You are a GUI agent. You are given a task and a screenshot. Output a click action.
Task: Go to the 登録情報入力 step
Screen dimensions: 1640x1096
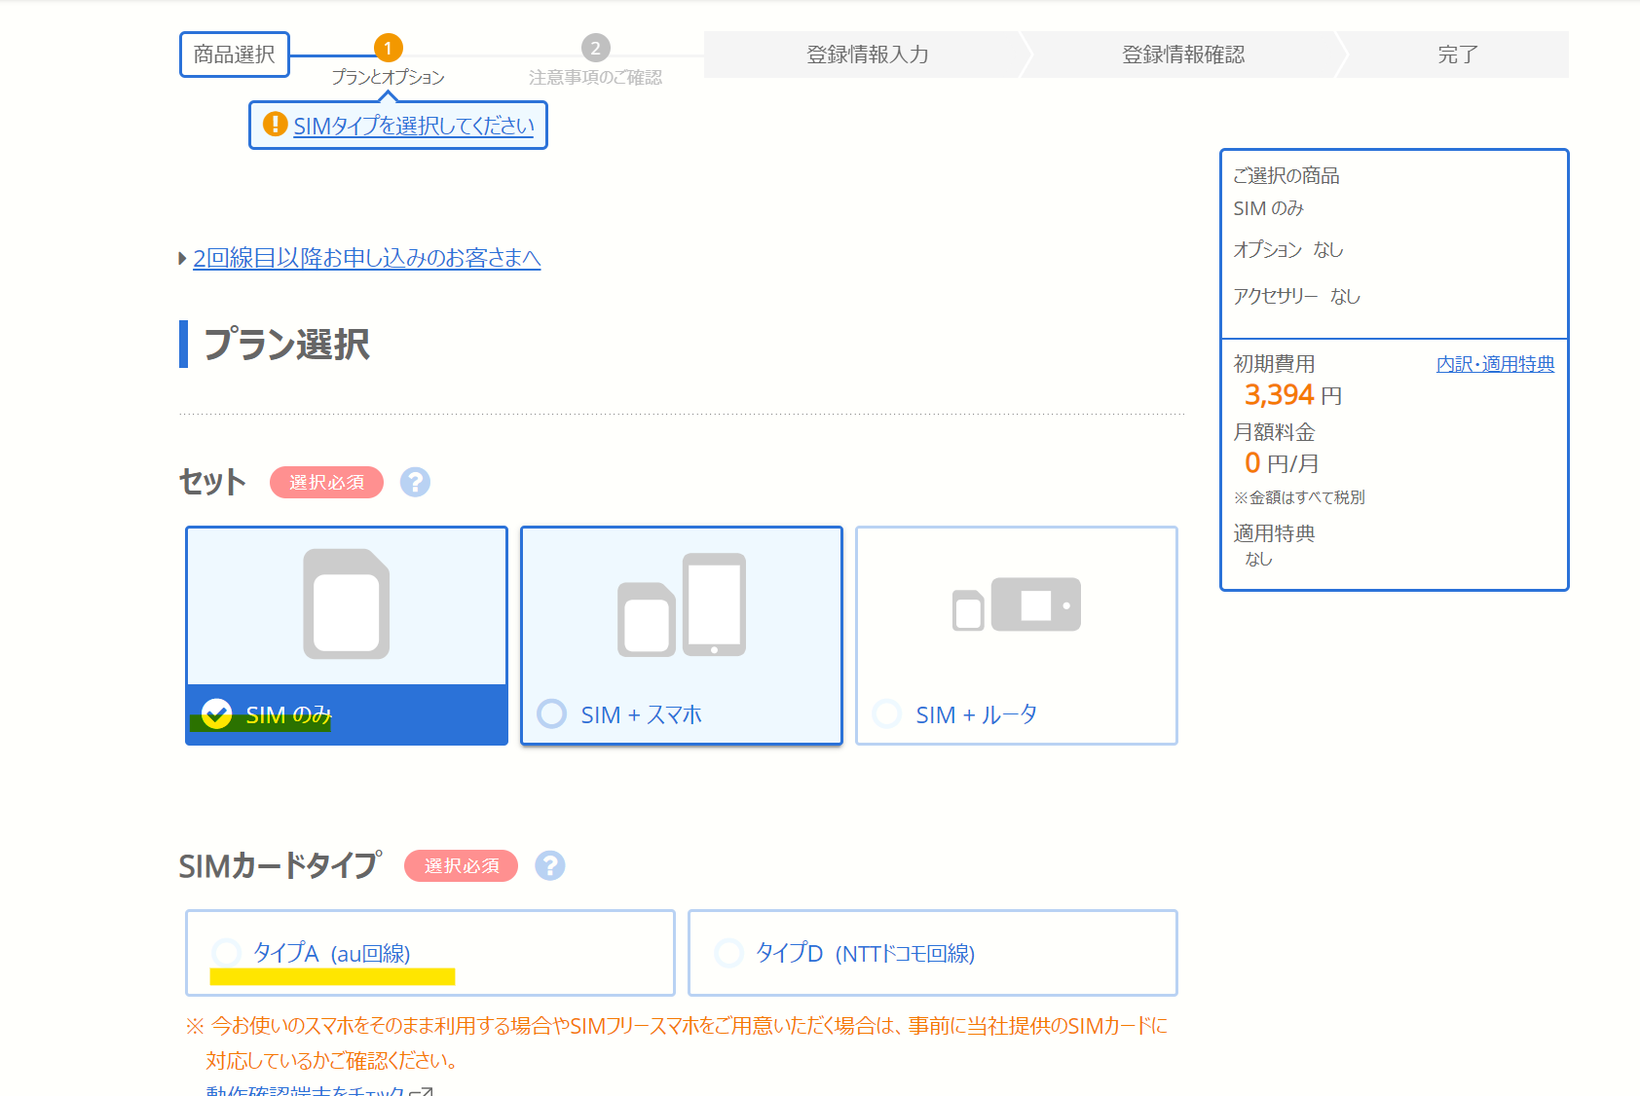tap(867, 55)
